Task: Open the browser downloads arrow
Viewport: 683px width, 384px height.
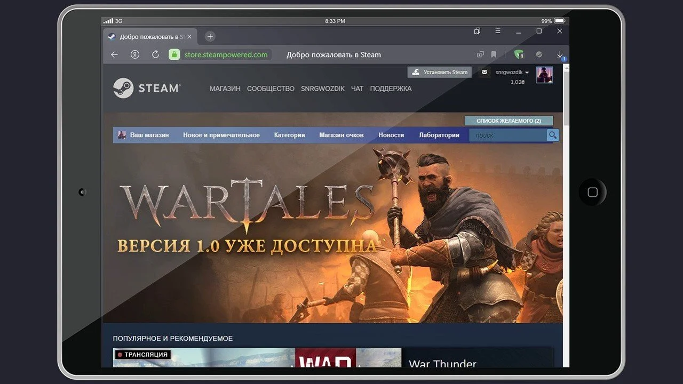Action: (x=560, y=55)
